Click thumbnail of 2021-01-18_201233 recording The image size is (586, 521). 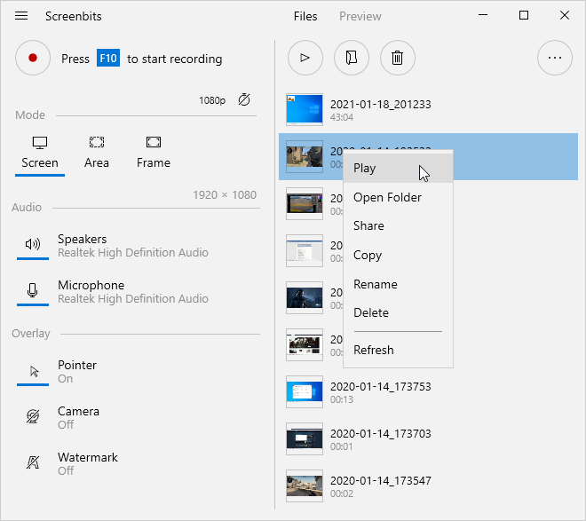pyautogui.click(x=305, y=109)
